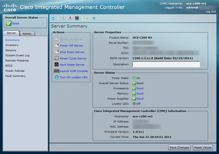Click the Launch KVM Console keyboard icon

57,71
